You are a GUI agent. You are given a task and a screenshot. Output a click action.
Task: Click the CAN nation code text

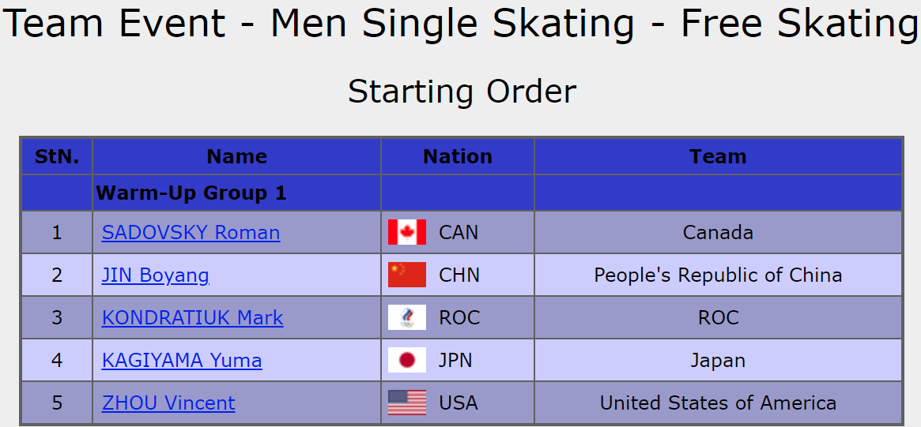459,233
